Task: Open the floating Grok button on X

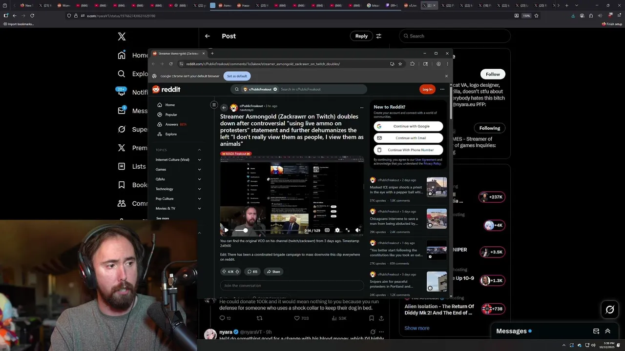Action: (610, 310)
